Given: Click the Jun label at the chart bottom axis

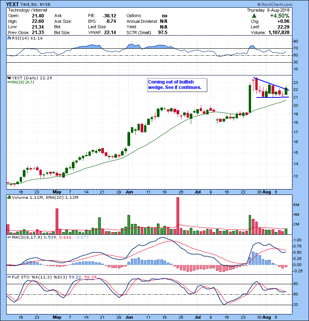Looking at the screenshot, I should pos(129,191).
